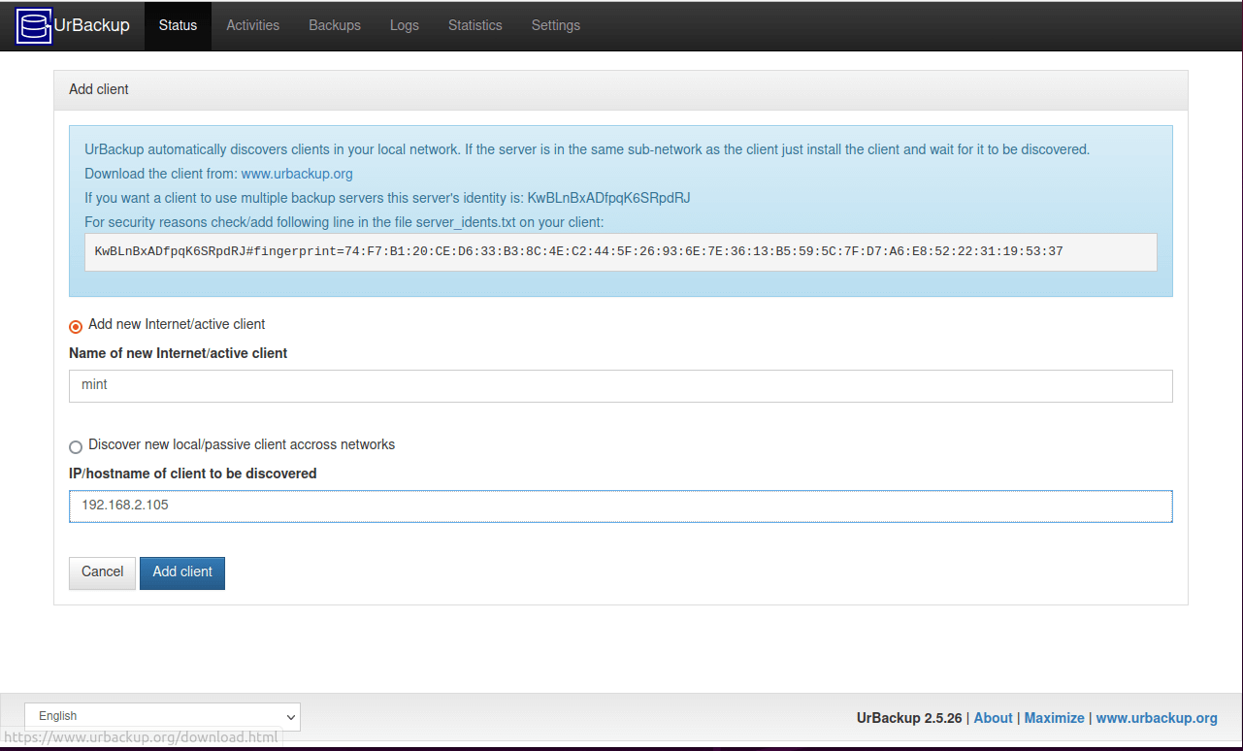The image size is (1243, 751).
Task: Click the UrBackup 2.5.26 version text
Action: [x=909, y=718]
